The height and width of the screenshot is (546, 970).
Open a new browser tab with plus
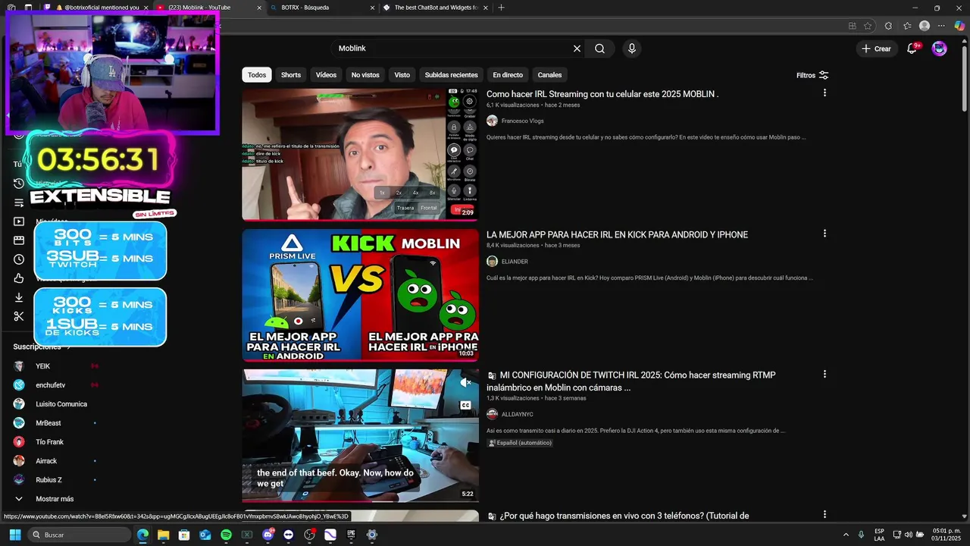click(501, 8)
